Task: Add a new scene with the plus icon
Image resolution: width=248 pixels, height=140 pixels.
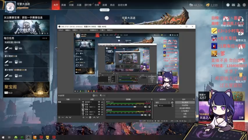Action: click(x=59, y=117)
